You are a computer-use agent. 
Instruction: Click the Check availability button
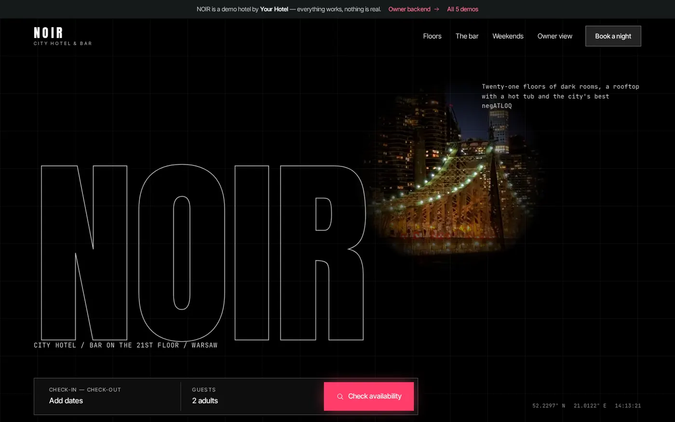pyautogui.click(x=368, y=396)
